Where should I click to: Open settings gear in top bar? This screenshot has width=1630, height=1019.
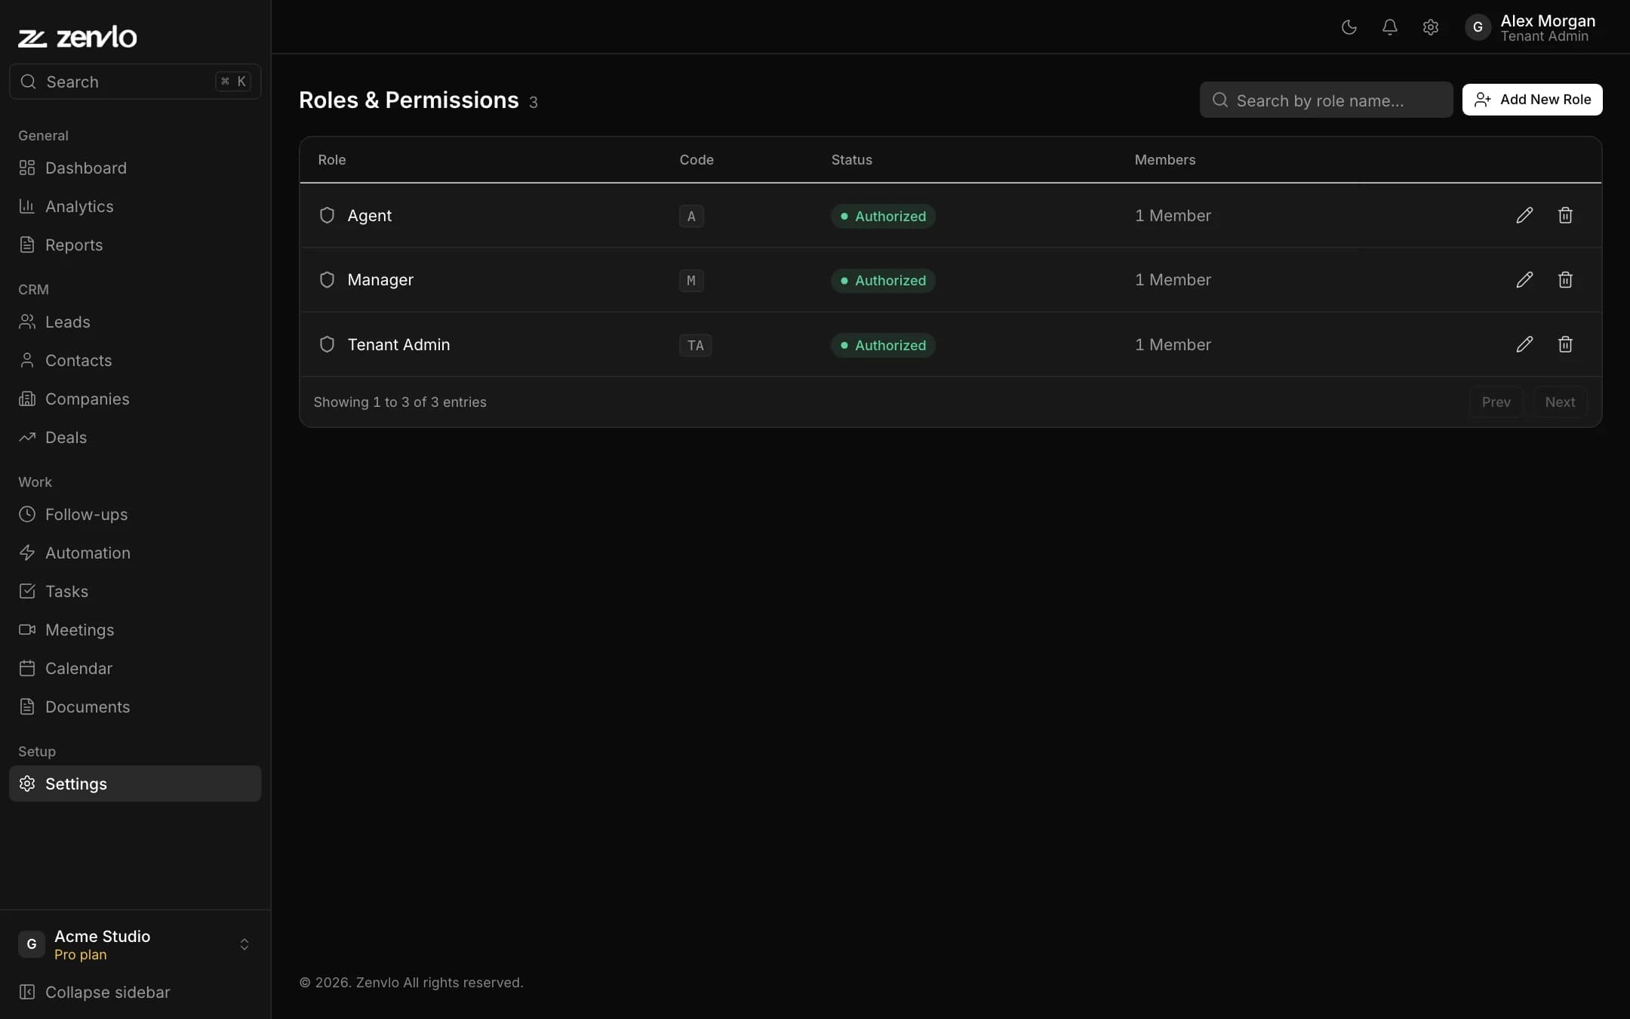[1430, 27]
